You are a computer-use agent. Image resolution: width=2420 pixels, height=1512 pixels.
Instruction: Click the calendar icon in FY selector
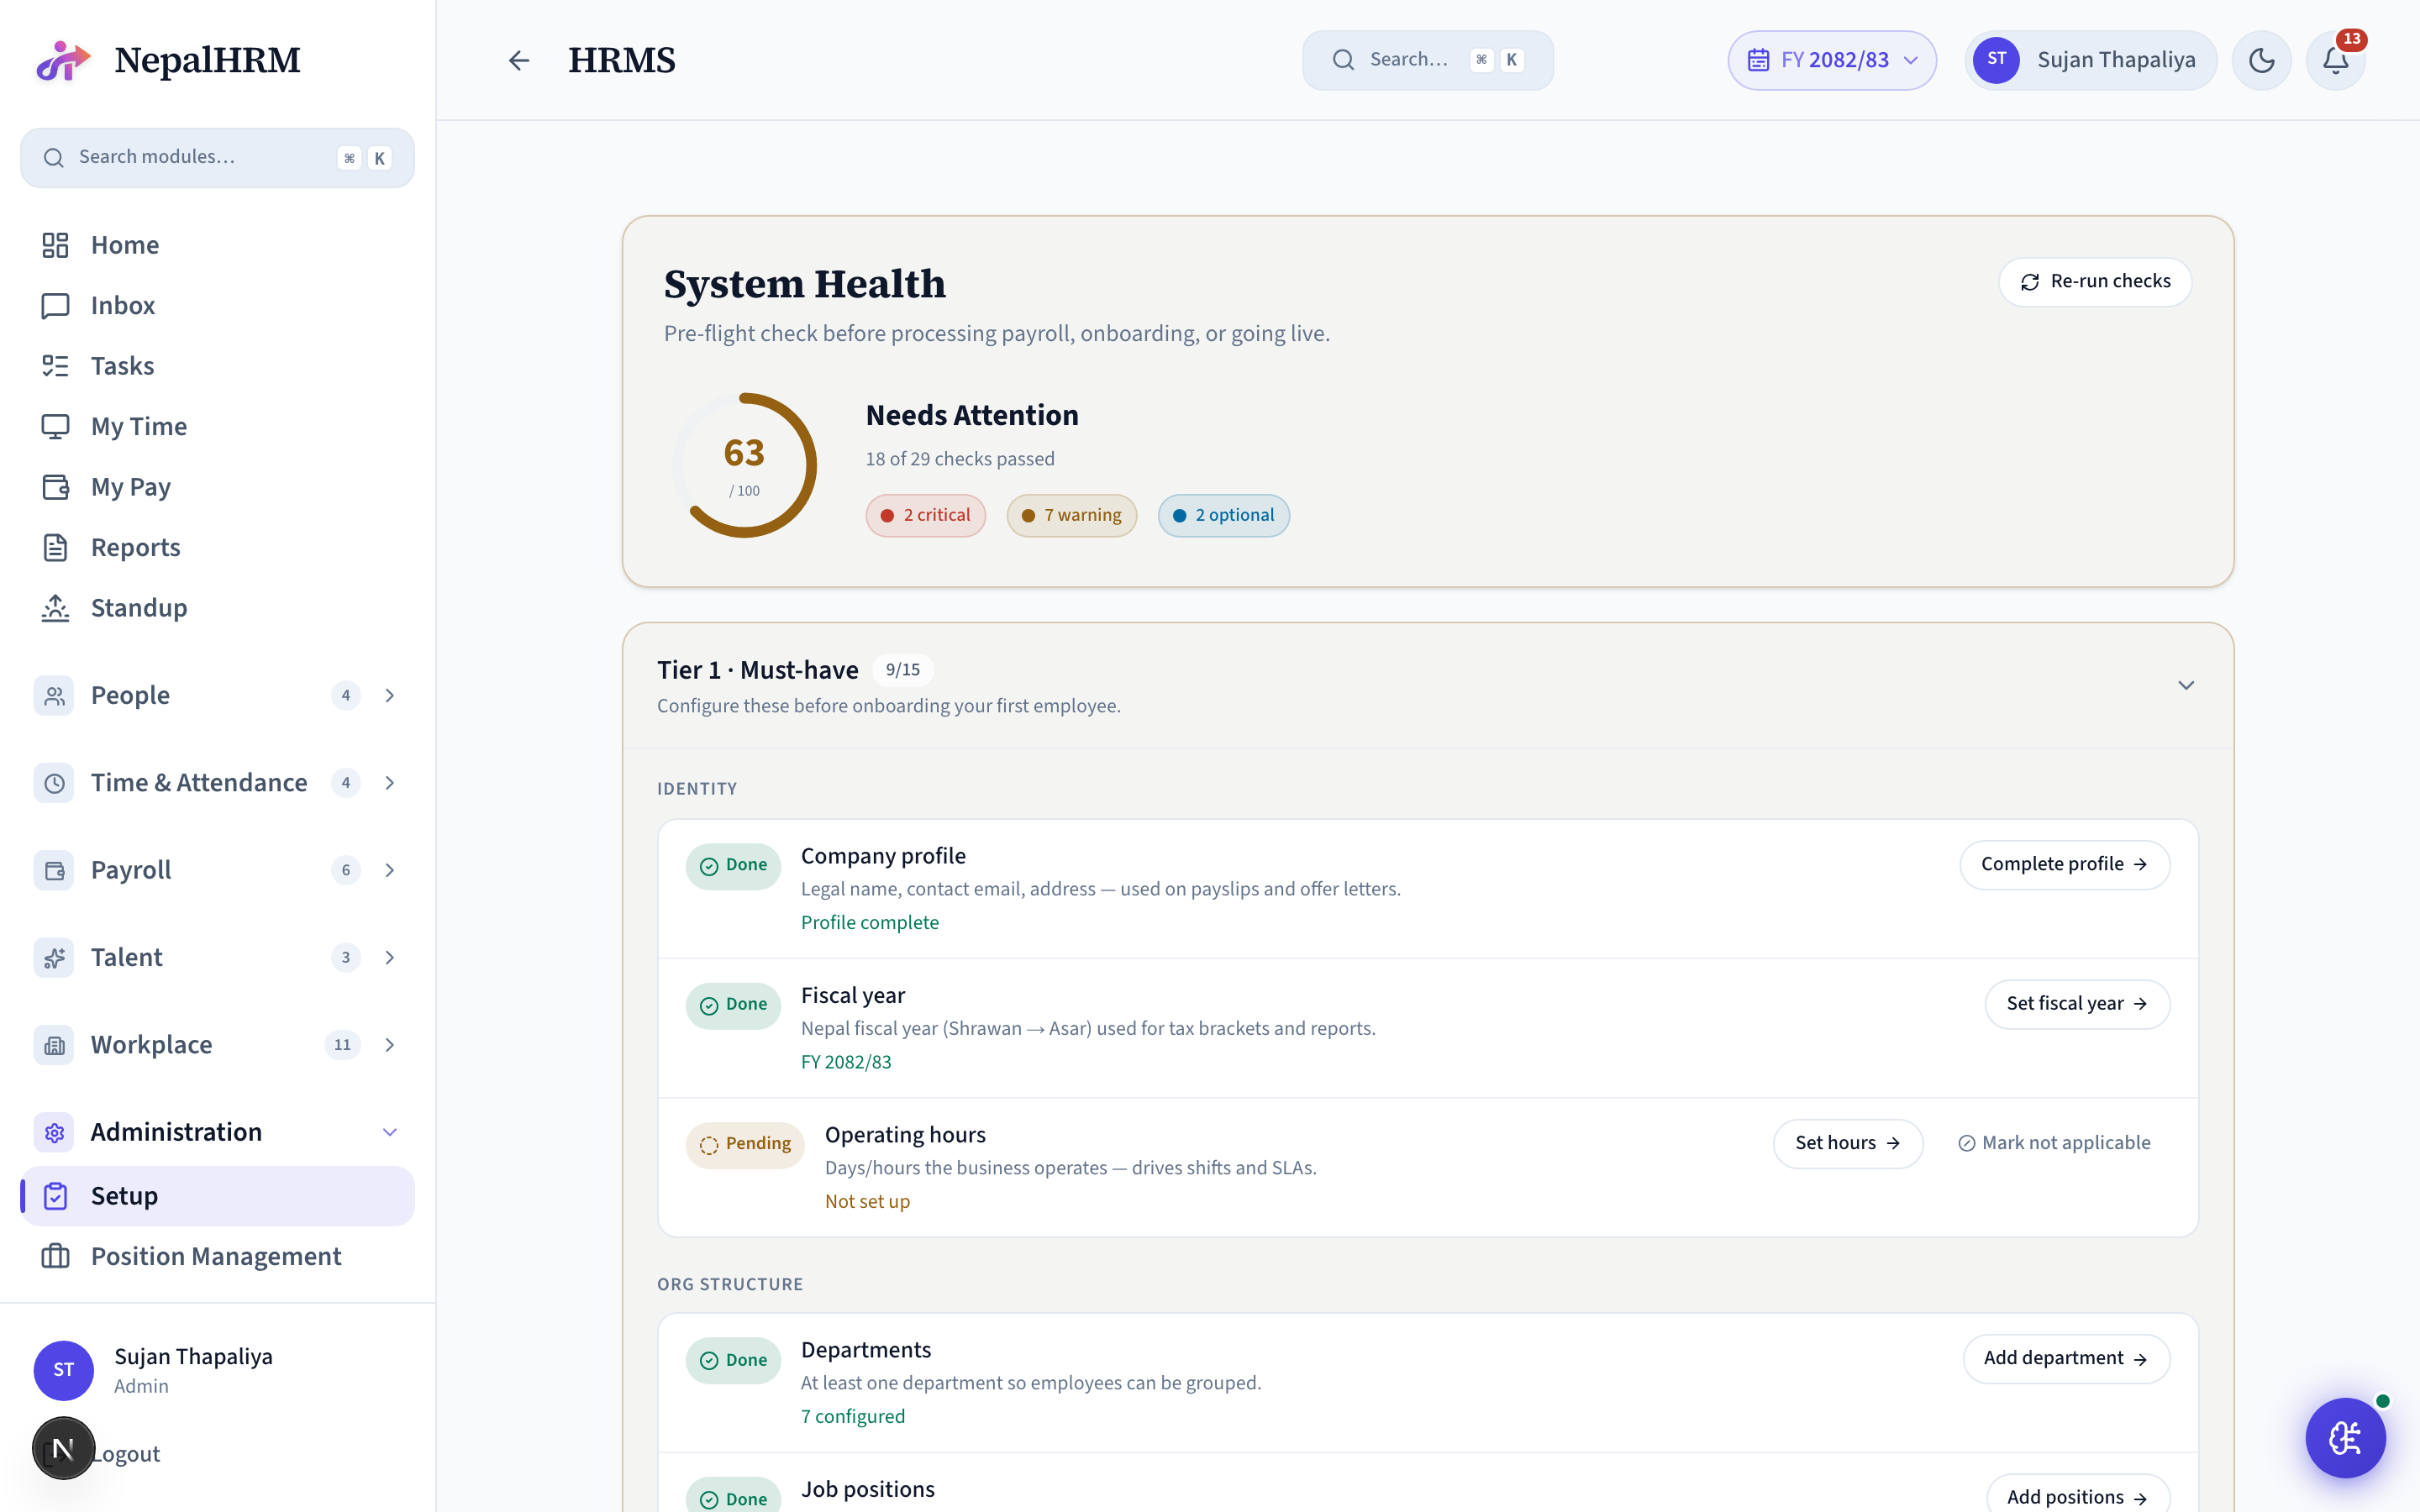(1758, 60)
